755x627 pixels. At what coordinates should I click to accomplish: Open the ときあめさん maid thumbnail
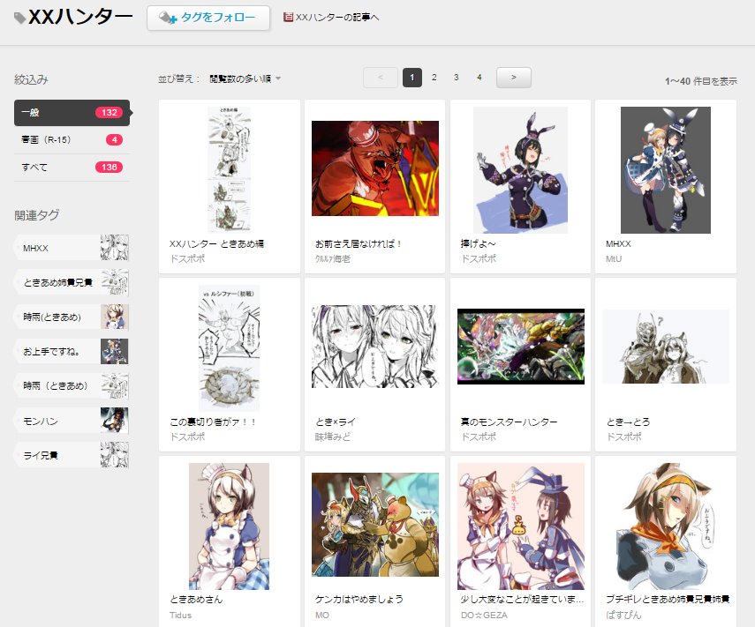[x=230, y=526]
